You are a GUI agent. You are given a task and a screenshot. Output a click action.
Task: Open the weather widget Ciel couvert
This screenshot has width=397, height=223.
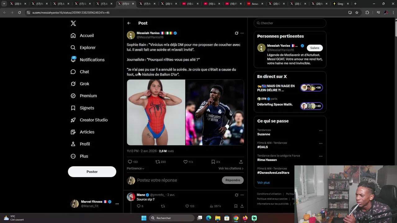(x=14, y=218)
